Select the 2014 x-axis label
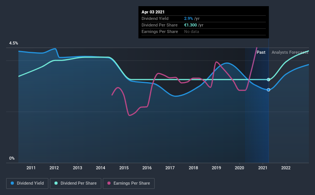Viewport: 315px width, 195px height. click(101, 168)
